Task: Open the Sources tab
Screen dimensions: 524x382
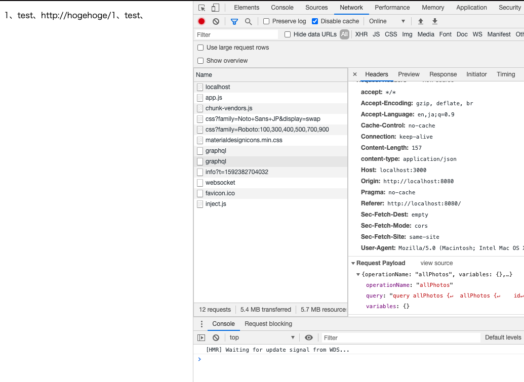Action: (x=316, y=8)
